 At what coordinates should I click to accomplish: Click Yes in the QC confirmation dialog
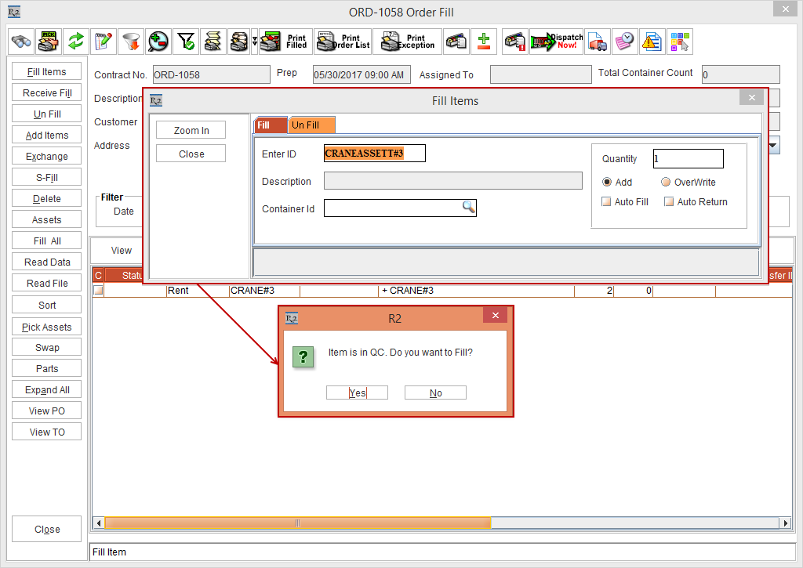coord(357,393)
